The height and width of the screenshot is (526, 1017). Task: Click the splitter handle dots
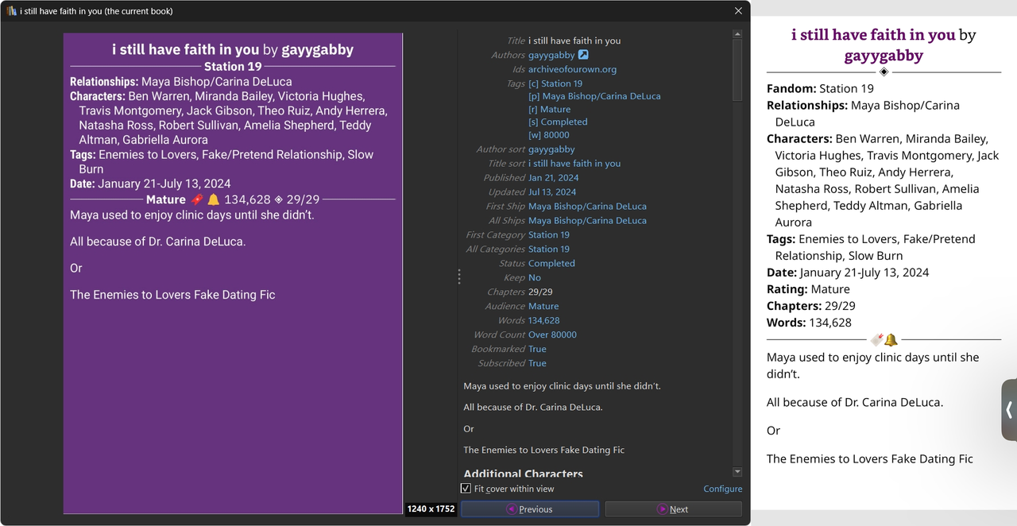(458, 277)
